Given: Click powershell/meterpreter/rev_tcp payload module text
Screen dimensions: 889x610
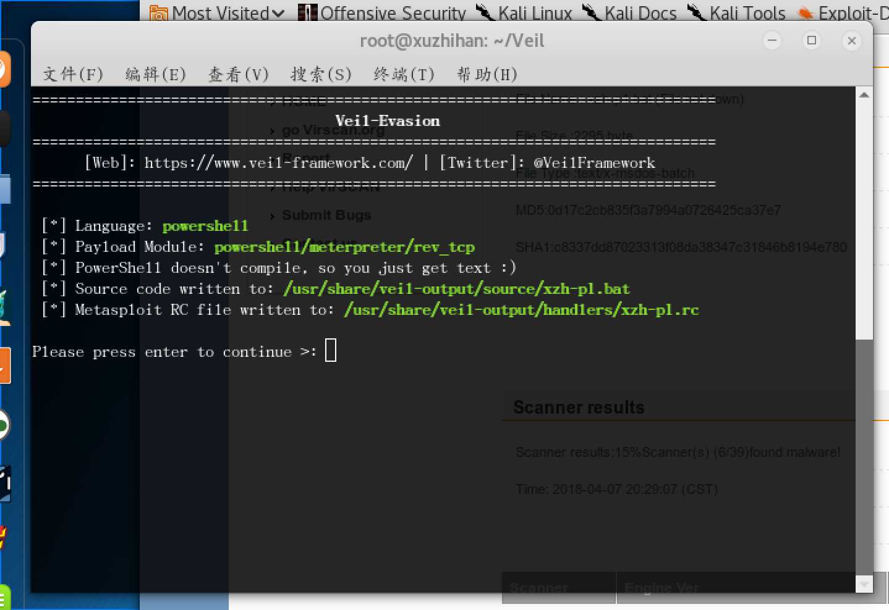Looking at the screenshot, I should point(344,247).
